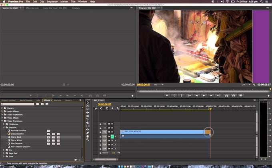Switch to the Effect Controls tab
Image resolution: width=272 pixels, height=168 pixels.
click(32, 8)
